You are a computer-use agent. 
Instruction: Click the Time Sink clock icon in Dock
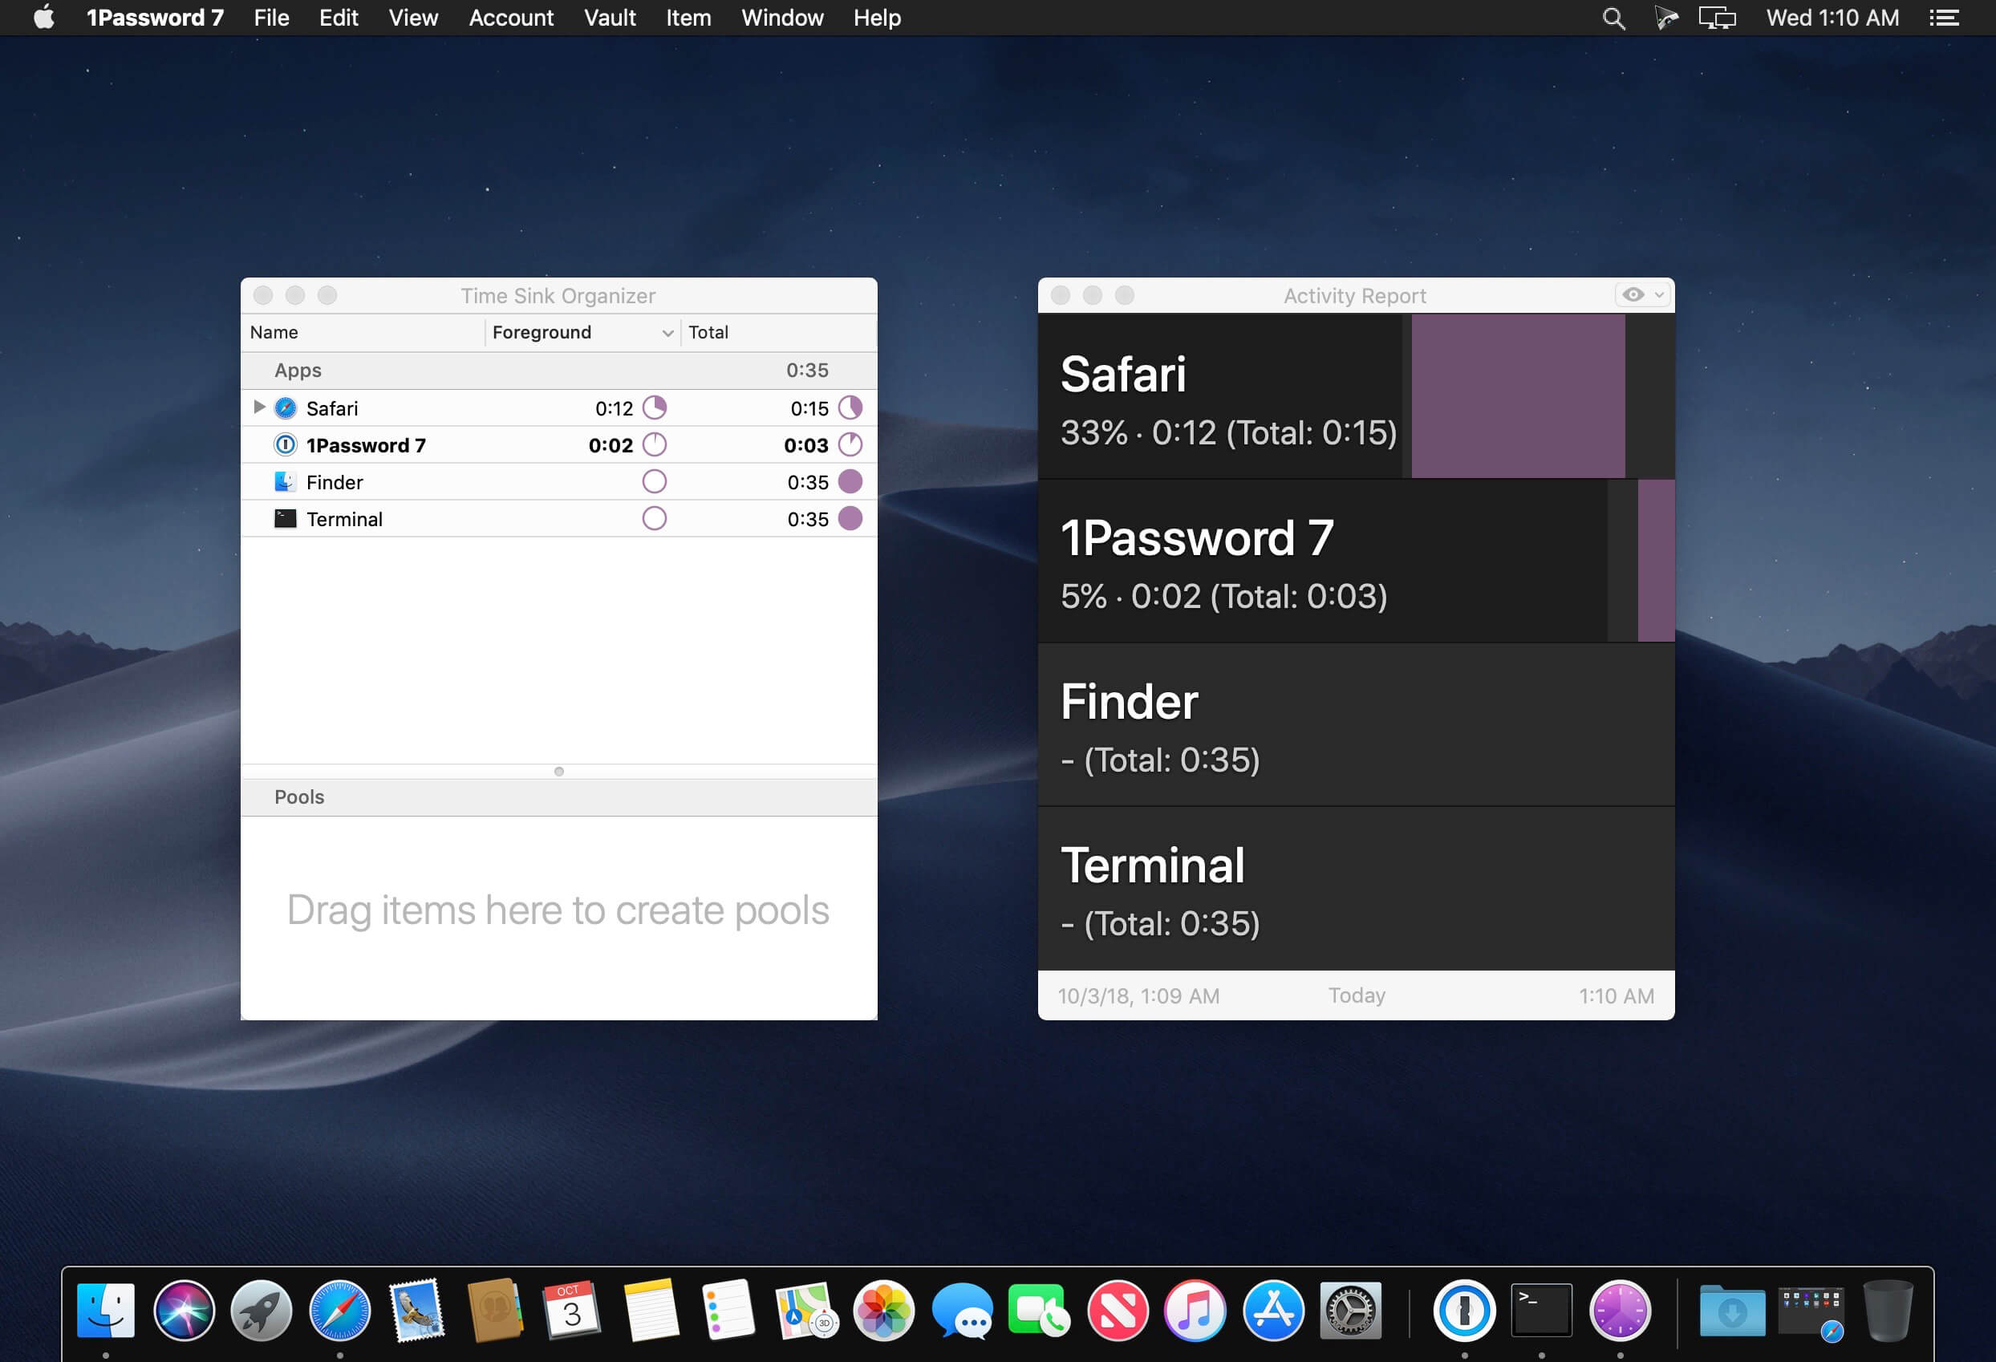point(1620,1311)
